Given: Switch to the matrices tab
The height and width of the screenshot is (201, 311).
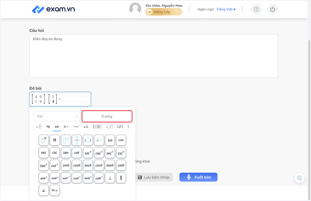Looking at the screenshot, I should [97, 127].
